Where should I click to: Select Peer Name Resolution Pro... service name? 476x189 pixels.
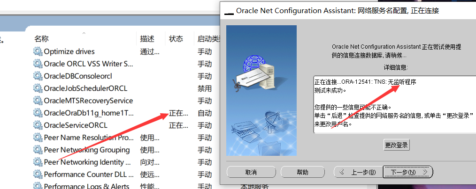[89, 138]
